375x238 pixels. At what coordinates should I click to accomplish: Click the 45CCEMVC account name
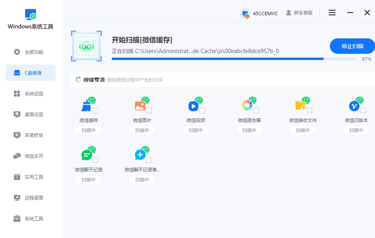(x=265, y=14)
